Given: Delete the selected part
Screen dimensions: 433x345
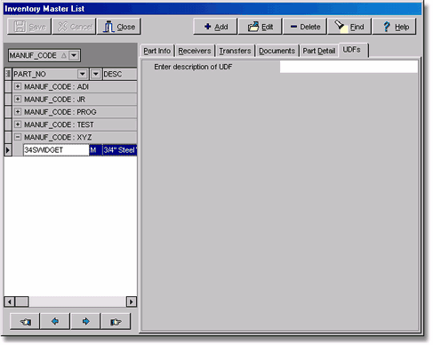Looking at the screenshot, I should click(305, 27).
